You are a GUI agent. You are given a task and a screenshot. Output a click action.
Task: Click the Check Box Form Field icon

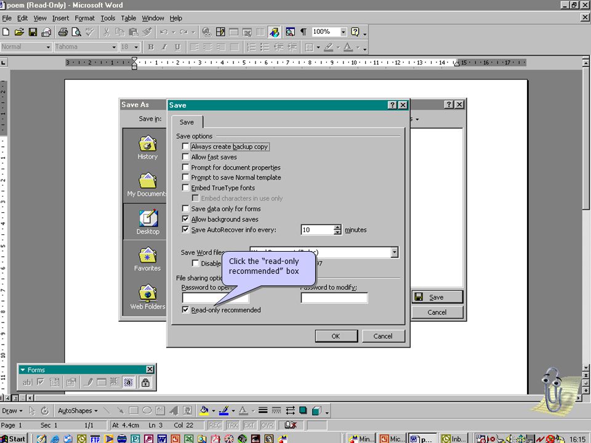click(41, 383)
